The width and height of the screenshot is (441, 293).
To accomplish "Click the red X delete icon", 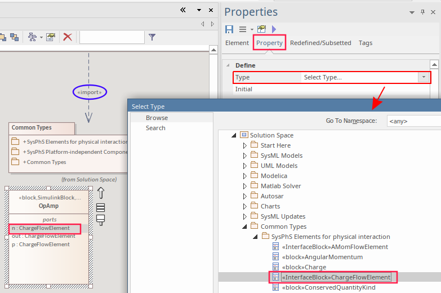I will (x=68, y=37).
